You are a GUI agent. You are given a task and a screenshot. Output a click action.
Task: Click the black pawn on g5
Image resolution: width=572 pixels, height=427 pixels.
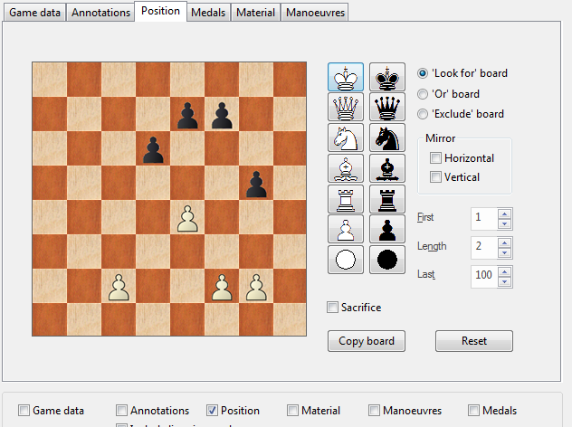(x=256, y=183)
